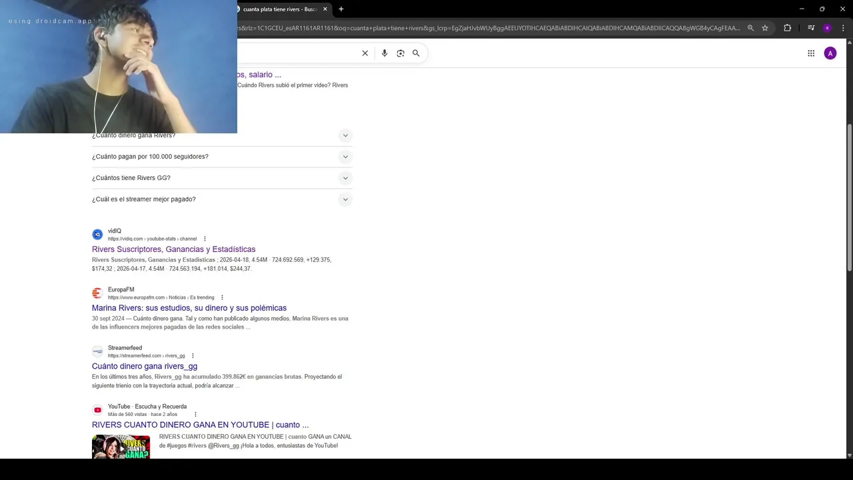Open 'Rivers Suscriptores, Ganancias y Estadísticas' link
Image resolution: width=853 pixels, height=480 pixels.
click(173, 249)
